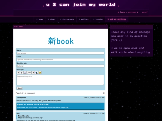Click the 'Replied on: June 29' heading
Image resolution: width=162 pixels, height=121 pixels.
[x=33, y=105]
